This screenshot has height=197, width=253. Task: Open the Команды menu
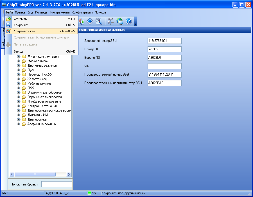42,12
